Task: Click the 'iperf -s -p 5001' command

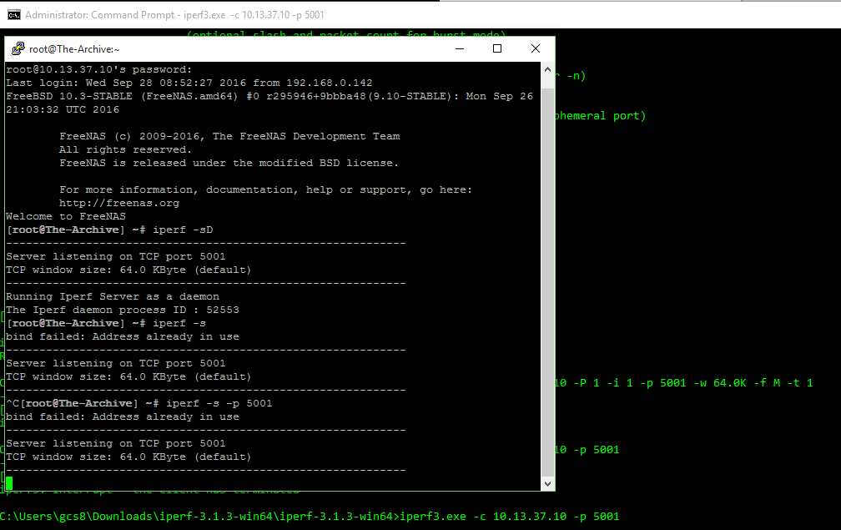Action: (x=219, y=403)
